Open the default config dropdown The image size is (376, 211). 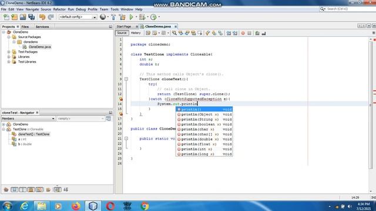pyautogui.click(x=95, y=17)
